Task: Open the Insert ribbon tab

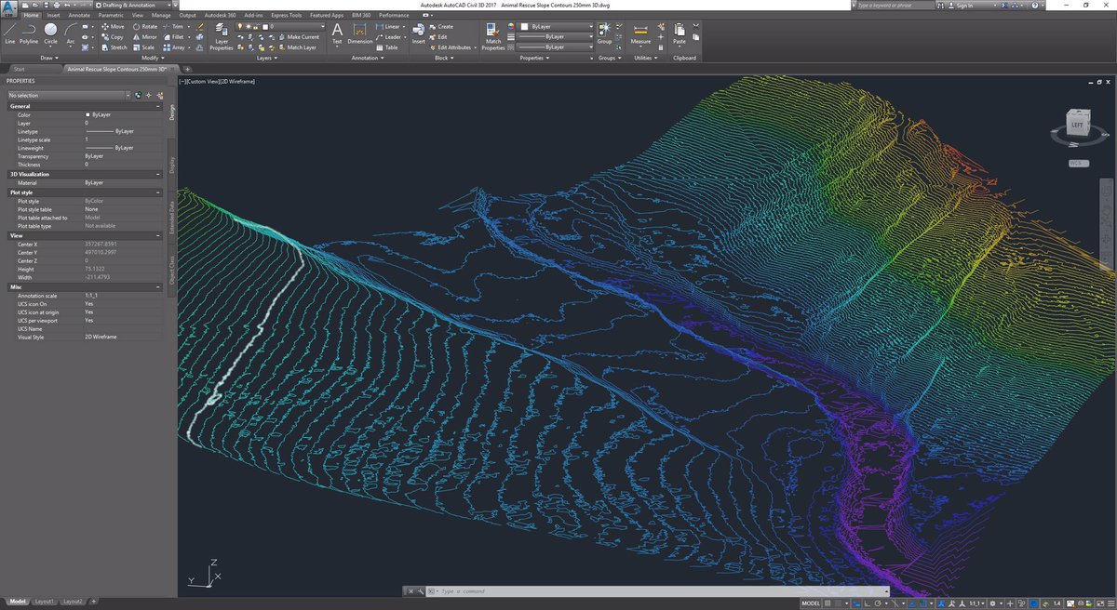Action: (53, 15)
